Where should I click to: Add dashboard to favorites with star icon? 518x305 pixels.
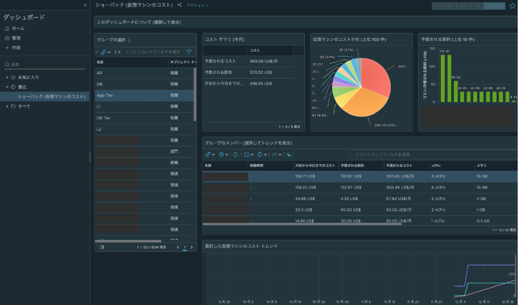[x=512, y=6]
